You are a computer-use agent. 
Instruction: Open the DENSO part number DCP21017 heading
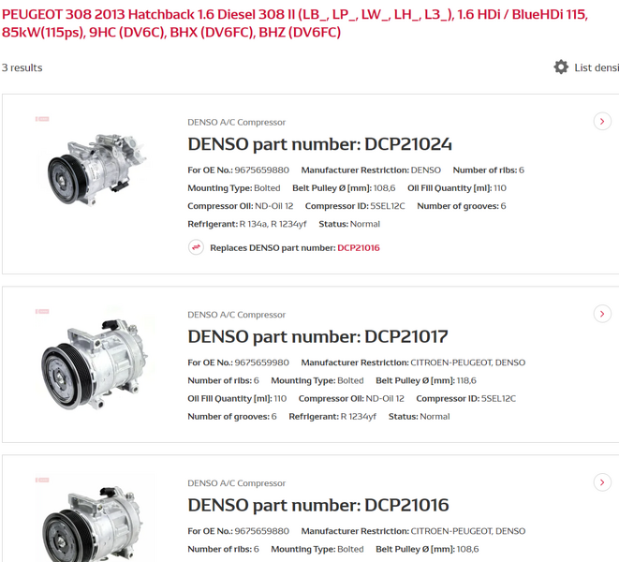tap(317, 336)
